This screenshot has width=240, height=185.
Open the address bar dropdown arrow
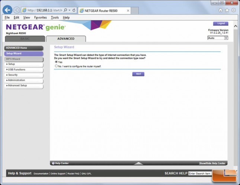point(70,10)
